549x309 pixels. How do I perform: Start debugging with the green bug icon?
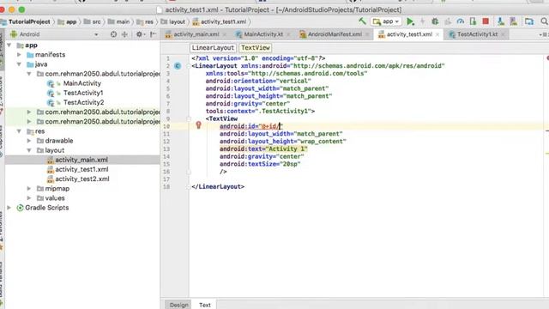pos(435,21)
